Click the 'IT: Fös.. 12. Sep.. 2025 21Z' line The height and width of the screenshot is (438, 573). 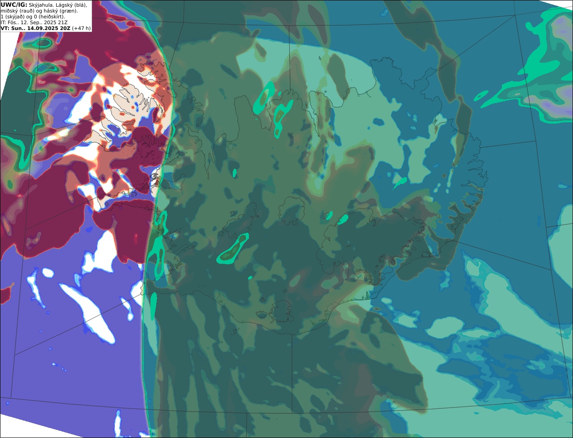pyautogui.click(x=34, y=22)
